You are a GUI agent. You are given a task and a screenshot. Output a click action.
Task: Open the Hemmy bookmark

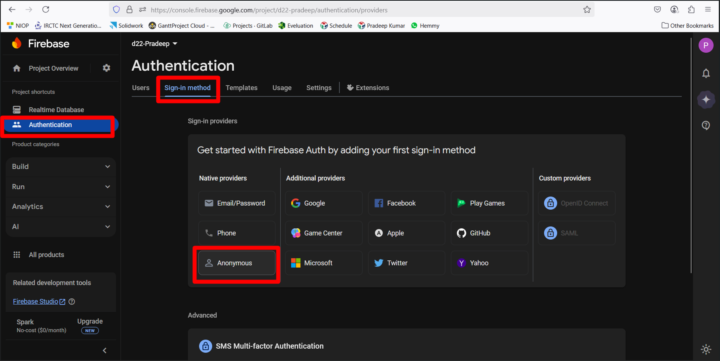point(425,26)
